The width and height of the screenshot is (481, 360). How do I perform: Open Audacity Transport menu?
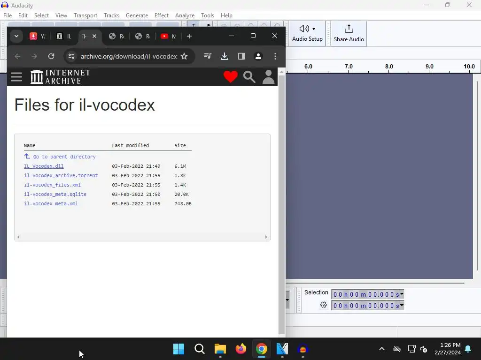point(85,15)
